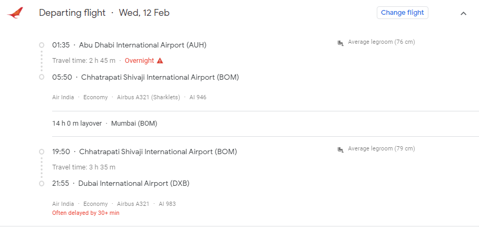Click the Overnight warning triangle icon
Viewport: 479px width, 227px height.
160,61
